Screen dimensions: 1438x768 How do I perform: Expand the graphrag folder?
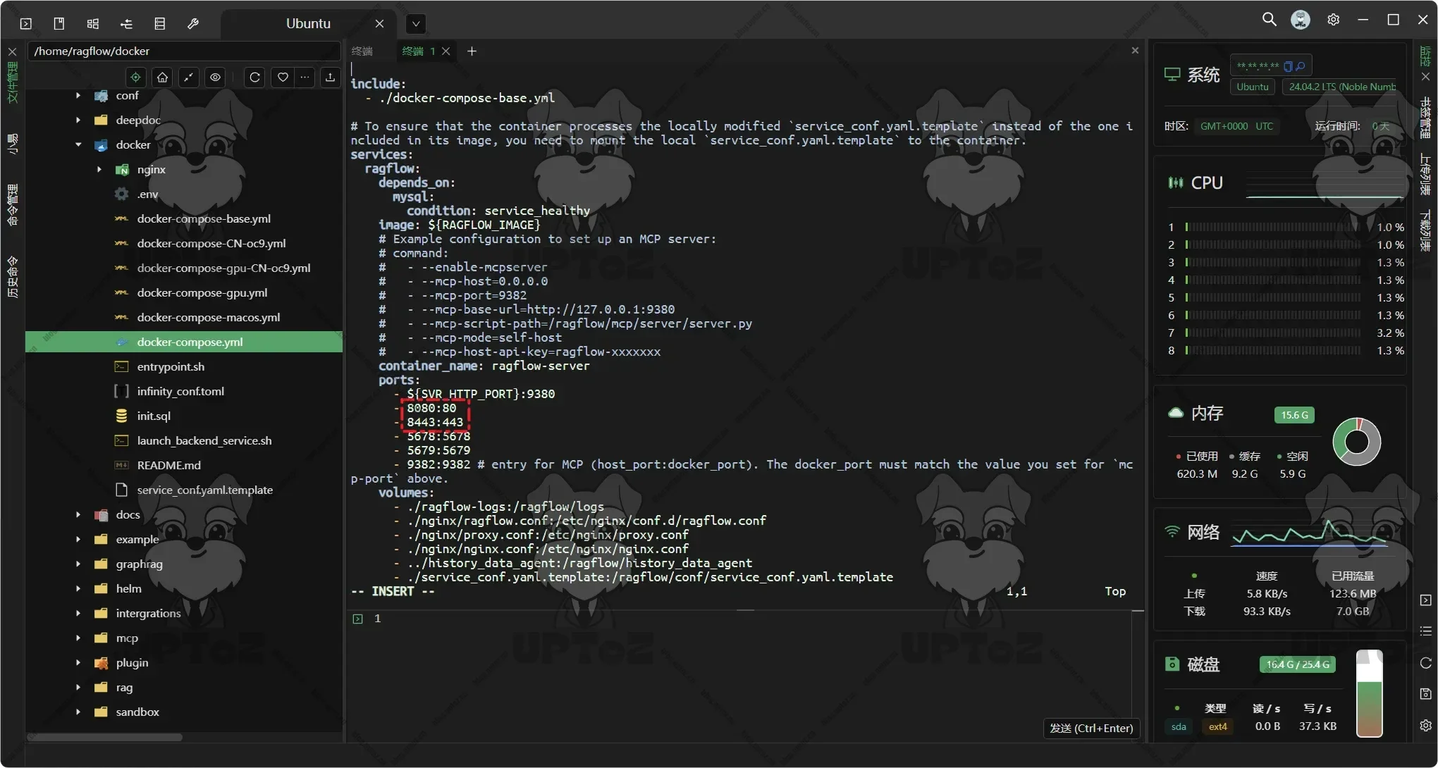78,564
